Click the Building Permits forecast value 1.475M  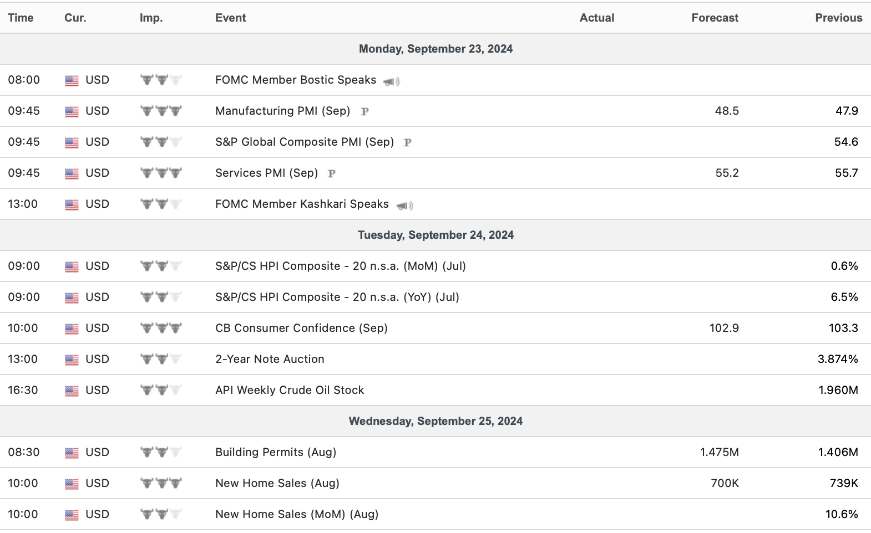(719, 452)
